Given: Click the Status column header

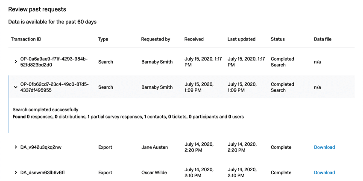Looking at the screenshot, I should tap(278, 39).
